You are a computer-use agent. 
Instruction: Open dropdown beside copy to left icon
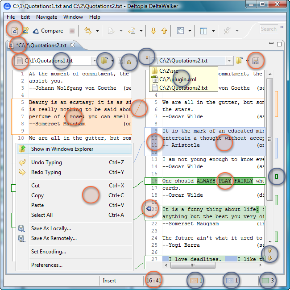(x=141, y=31)
